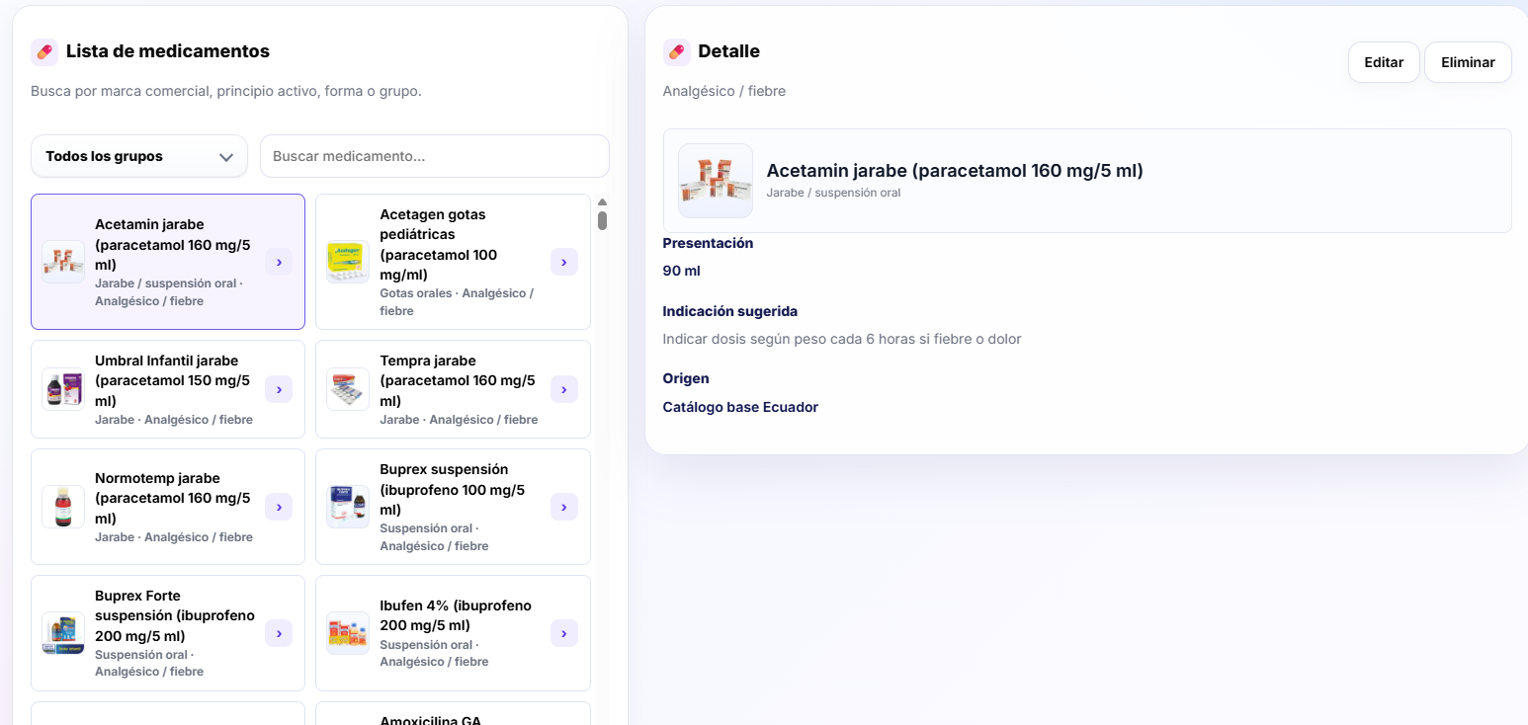Click the Editar button
1528x725 pixels.
1384,62
